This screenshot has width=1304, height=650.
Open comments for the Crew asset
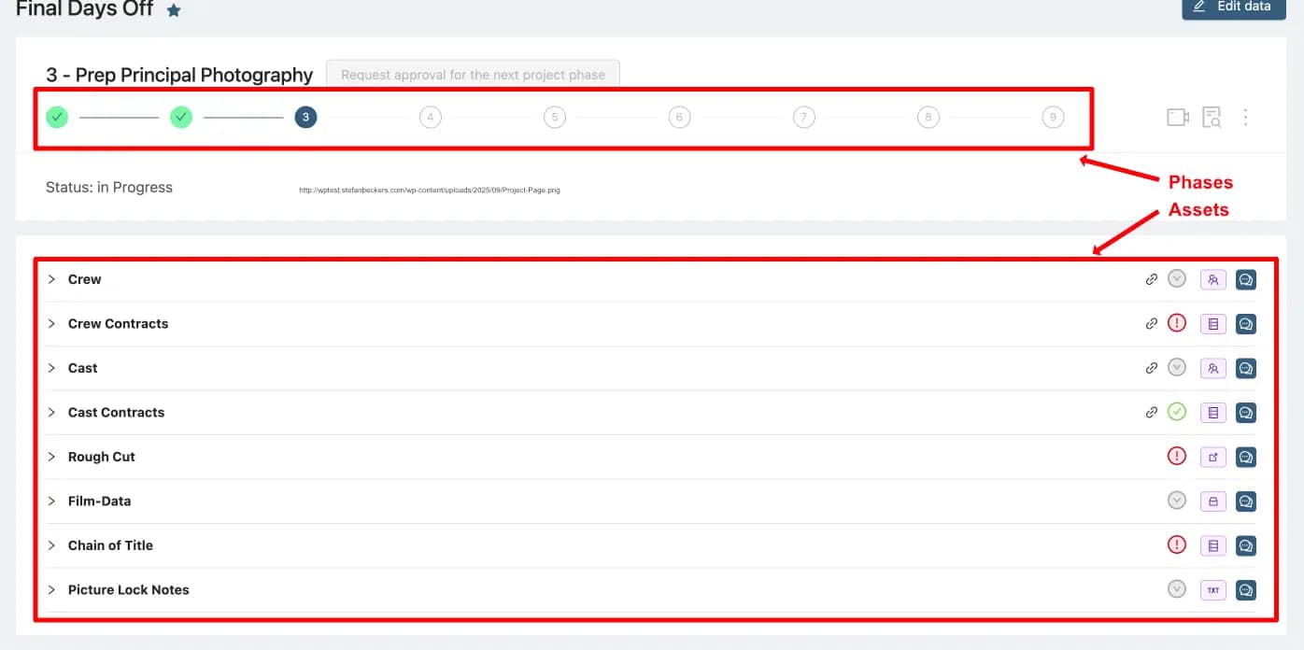1245,279
